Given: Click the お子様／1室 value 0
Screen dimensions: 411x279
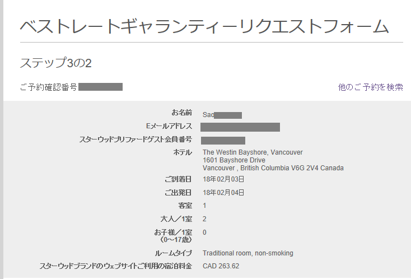Looking at the screenshot, I should pos(204,232).
